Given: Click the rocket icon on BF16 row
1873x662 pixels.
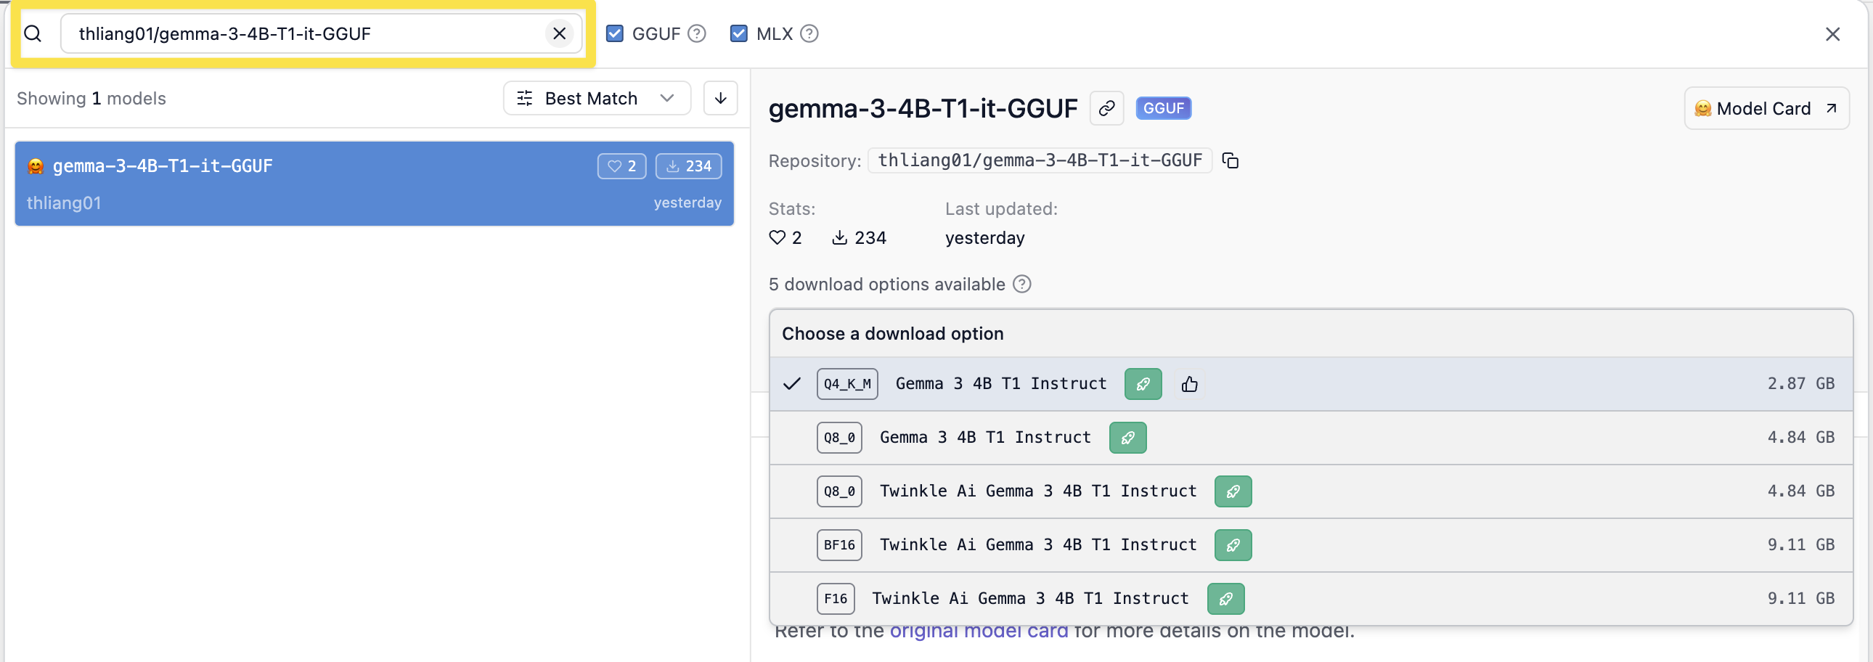Looking at the screenshot, I should tap(1233, 545).
